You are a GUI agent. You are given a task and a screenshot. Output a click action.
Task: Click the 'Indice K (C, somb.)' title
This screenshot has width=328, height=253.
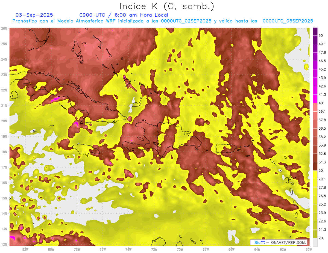(x=167, y=6)
